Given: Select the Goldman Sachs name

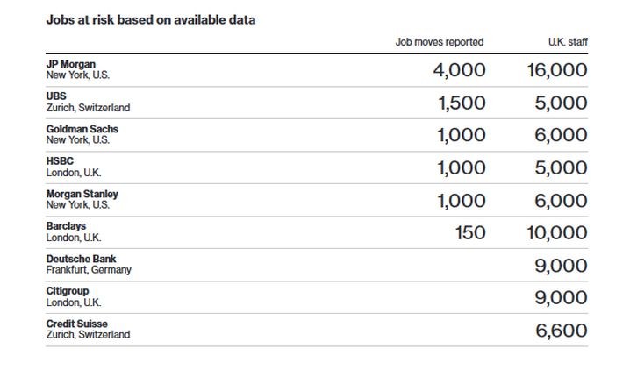Looking at the screenshot, I should pos(82,129).
